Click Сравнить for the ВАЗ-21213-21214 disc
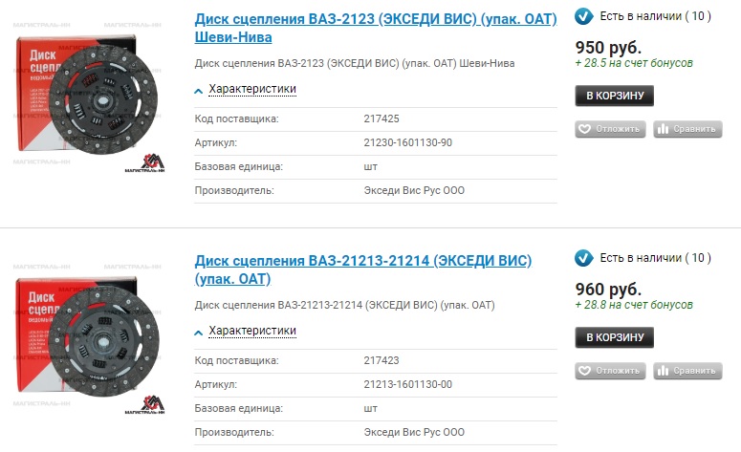The width and height of the screenshot is (741, 452). [x=687, y=371]
